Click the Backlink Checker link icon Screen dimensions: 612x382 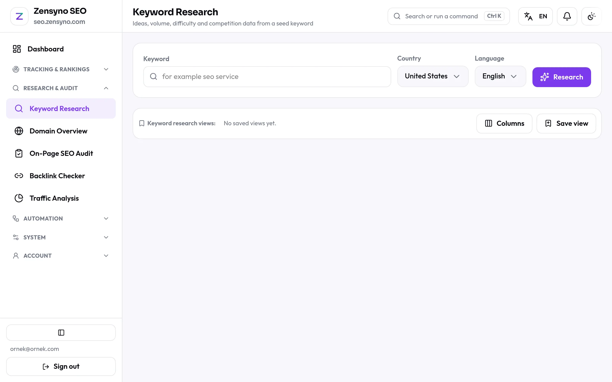pos(19,176)
